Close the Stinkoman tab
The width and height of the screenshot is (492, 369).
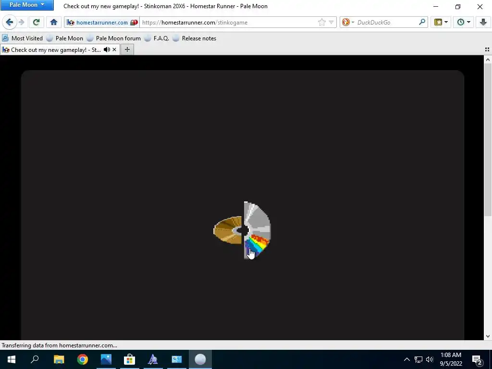(x=114, y=49)
